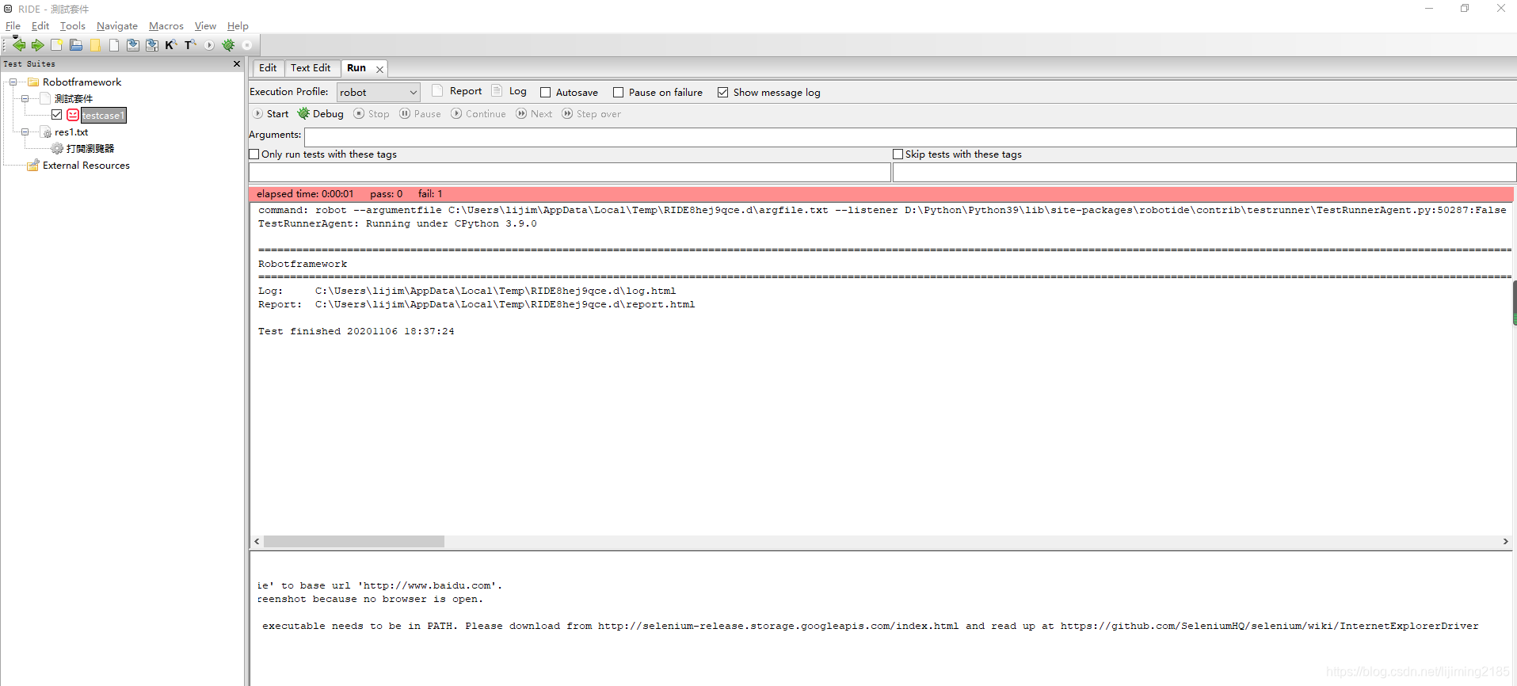
Task: Enable the Autosave checkbox
Action: point(545,93)
